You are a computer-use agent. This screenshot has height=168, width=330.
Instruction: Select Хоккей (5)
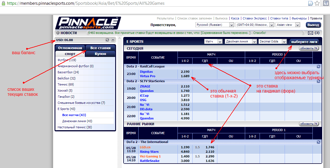[65, 91]
